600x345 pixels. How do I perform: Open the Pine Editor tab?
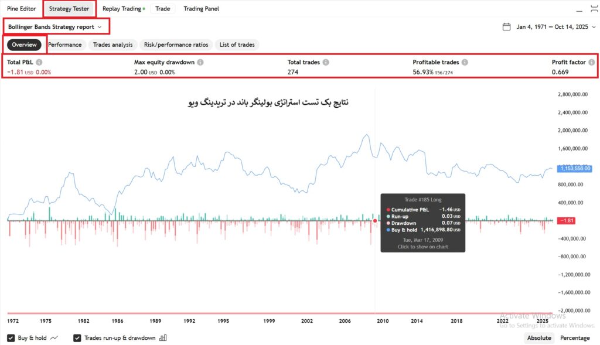21,9
